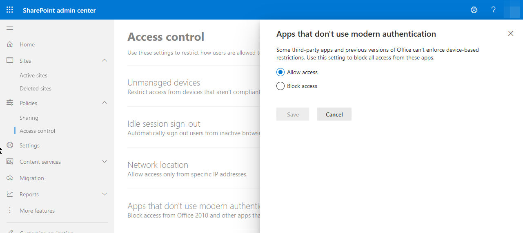
Task: Click the Content services icon
Action: pos(10,162)
